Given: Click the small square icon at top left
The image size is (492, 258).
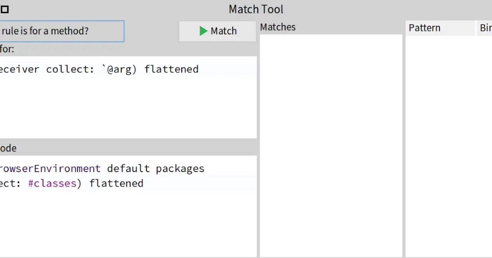Looking at the screenshot, I should [5, 9].
